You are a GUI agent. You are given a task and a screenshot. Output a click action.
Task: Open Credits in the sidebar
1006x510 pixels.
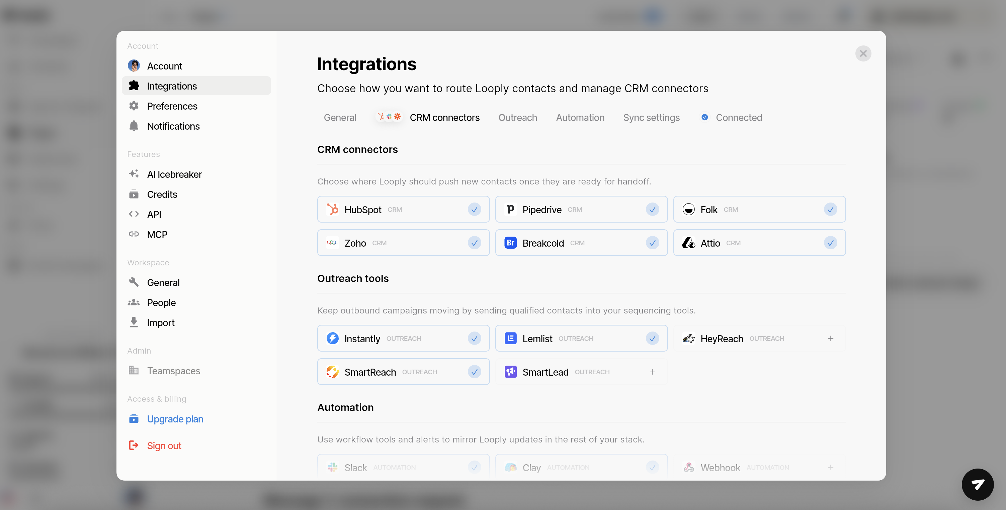196,194
